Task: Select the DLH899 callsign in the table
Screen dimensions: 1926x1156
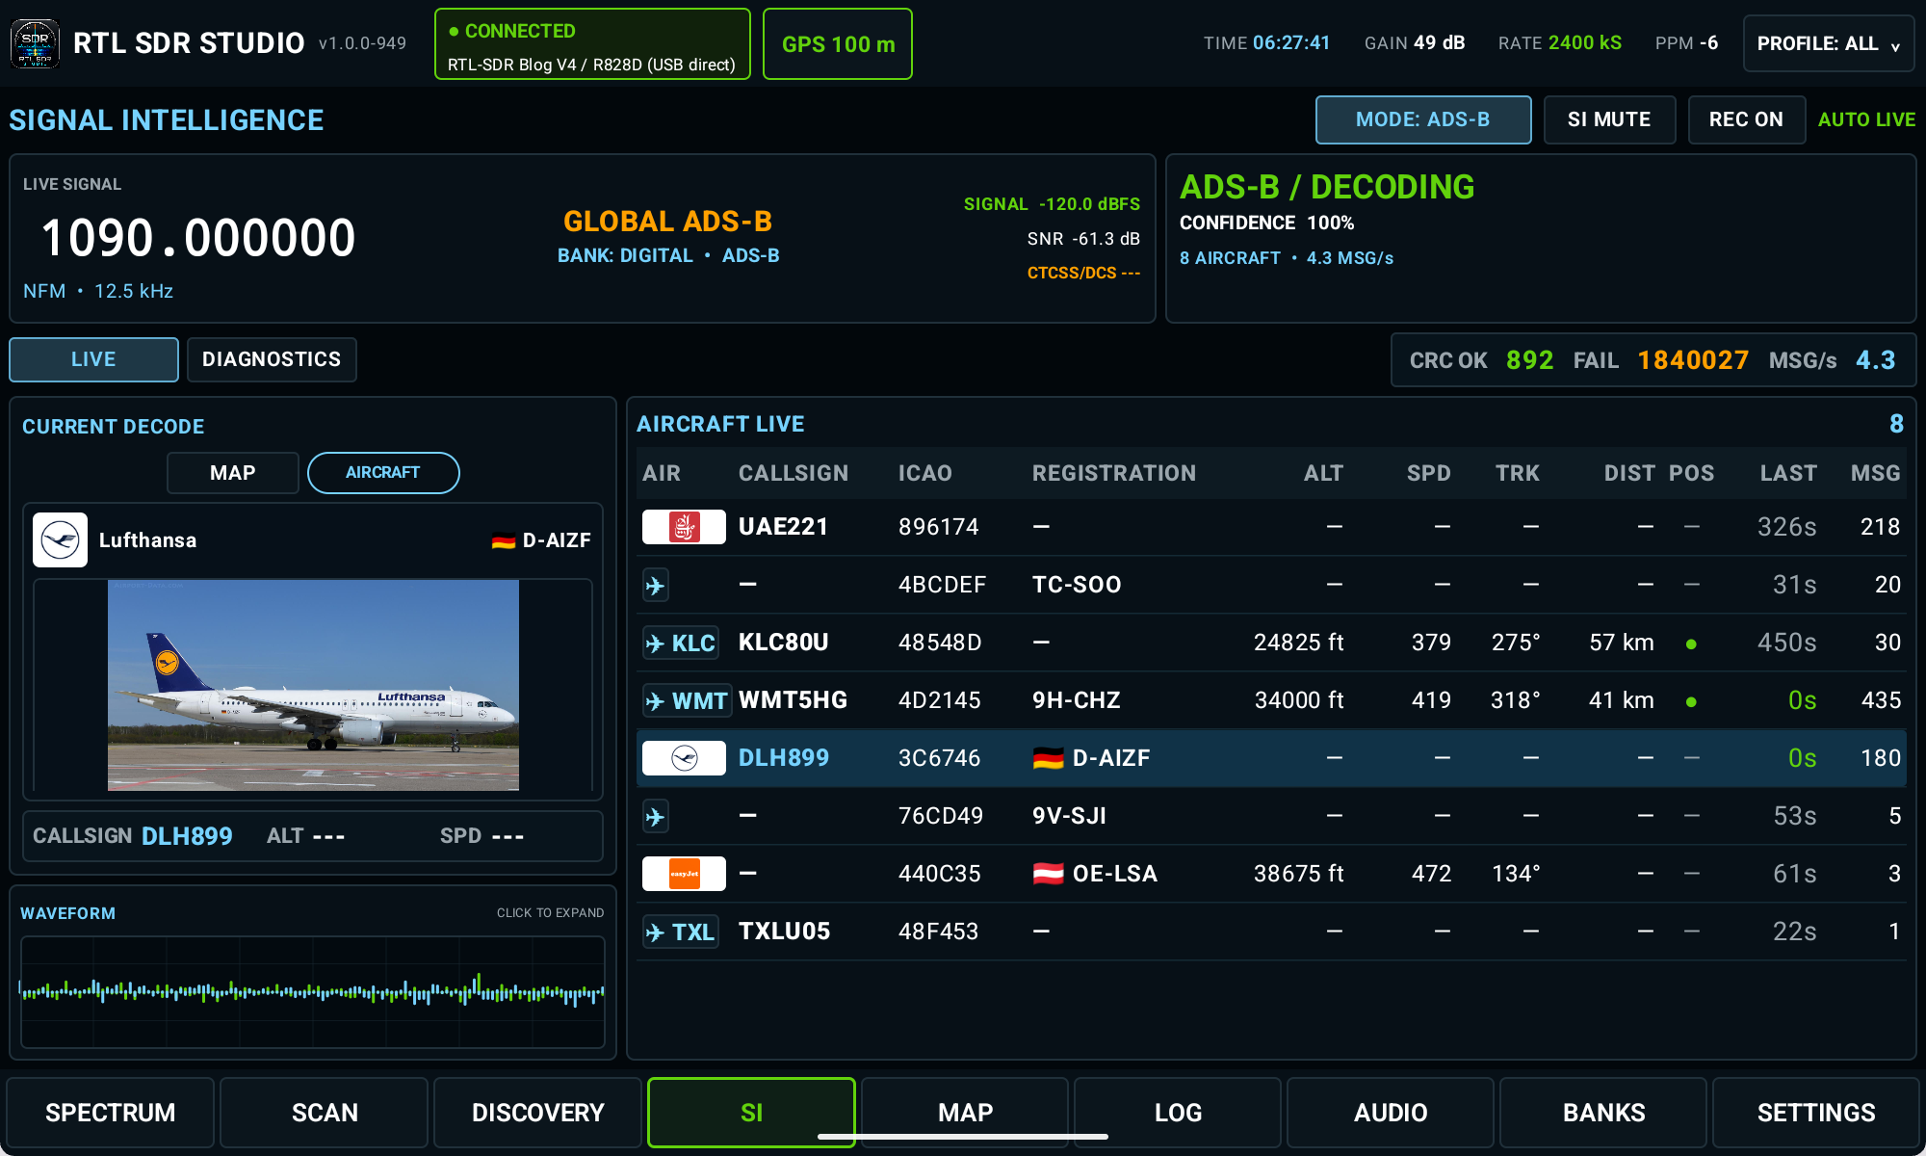Action: pyautogui.click(x=783, y=758)
